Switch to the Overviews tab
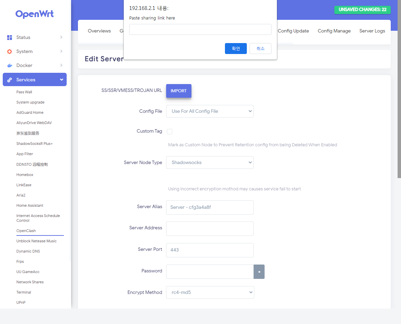This screenshot has height=324, width=401. coord(99,31)
